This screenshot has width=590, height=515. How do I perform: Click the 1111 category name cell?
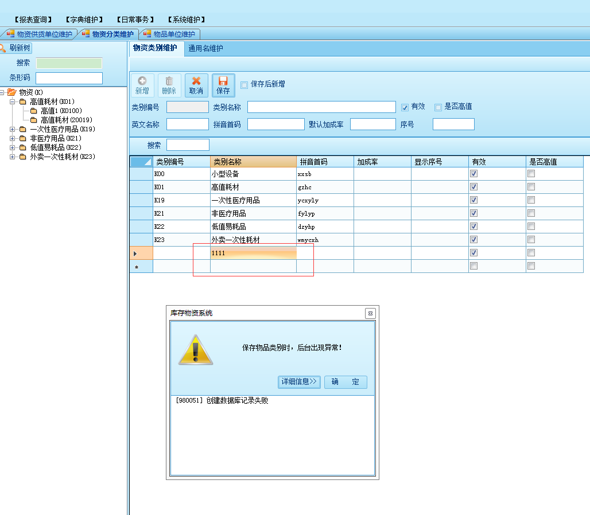click(x=253, y=253)
